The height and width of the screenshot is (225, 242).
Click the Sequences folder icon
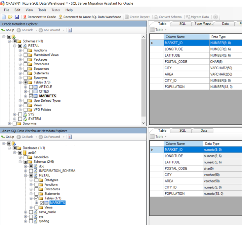point(30,69)
